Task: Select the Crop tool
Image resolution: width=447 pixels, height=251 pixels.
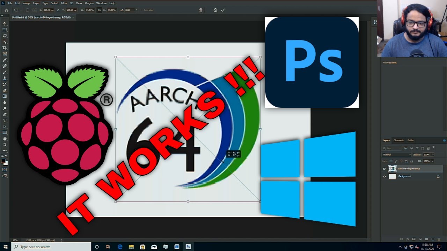Action: (5, 48)
